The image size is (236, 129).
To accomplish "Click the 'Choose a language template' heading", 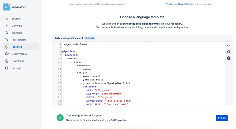I will tap(142, 17).
